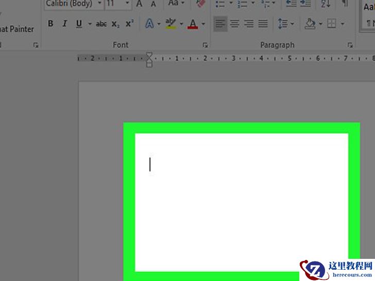Click Line and Paragraph Spacing icon
The height and width of the screenshot is (281, 375).
click(283, 24)
